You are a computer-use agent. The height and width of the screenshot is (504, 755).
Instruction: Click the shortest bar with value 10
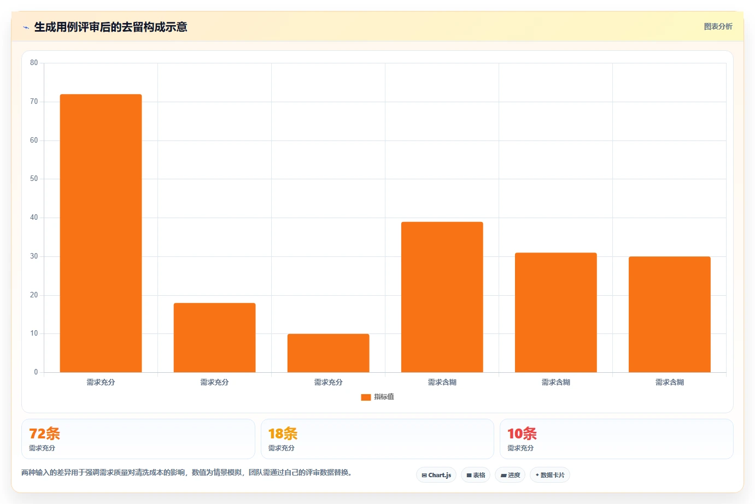[328, 353]
